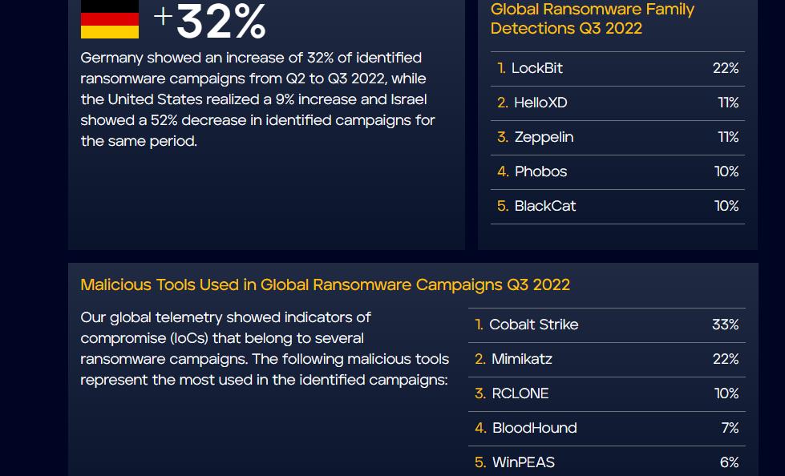
Task: Select the HelloXD ransomware family row
Action: 617,103
